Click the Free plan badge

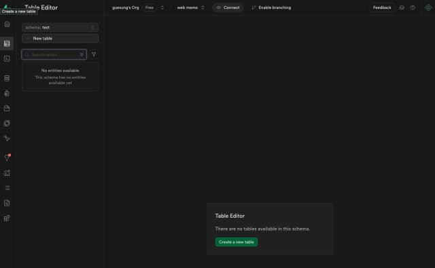coord(150,7)
